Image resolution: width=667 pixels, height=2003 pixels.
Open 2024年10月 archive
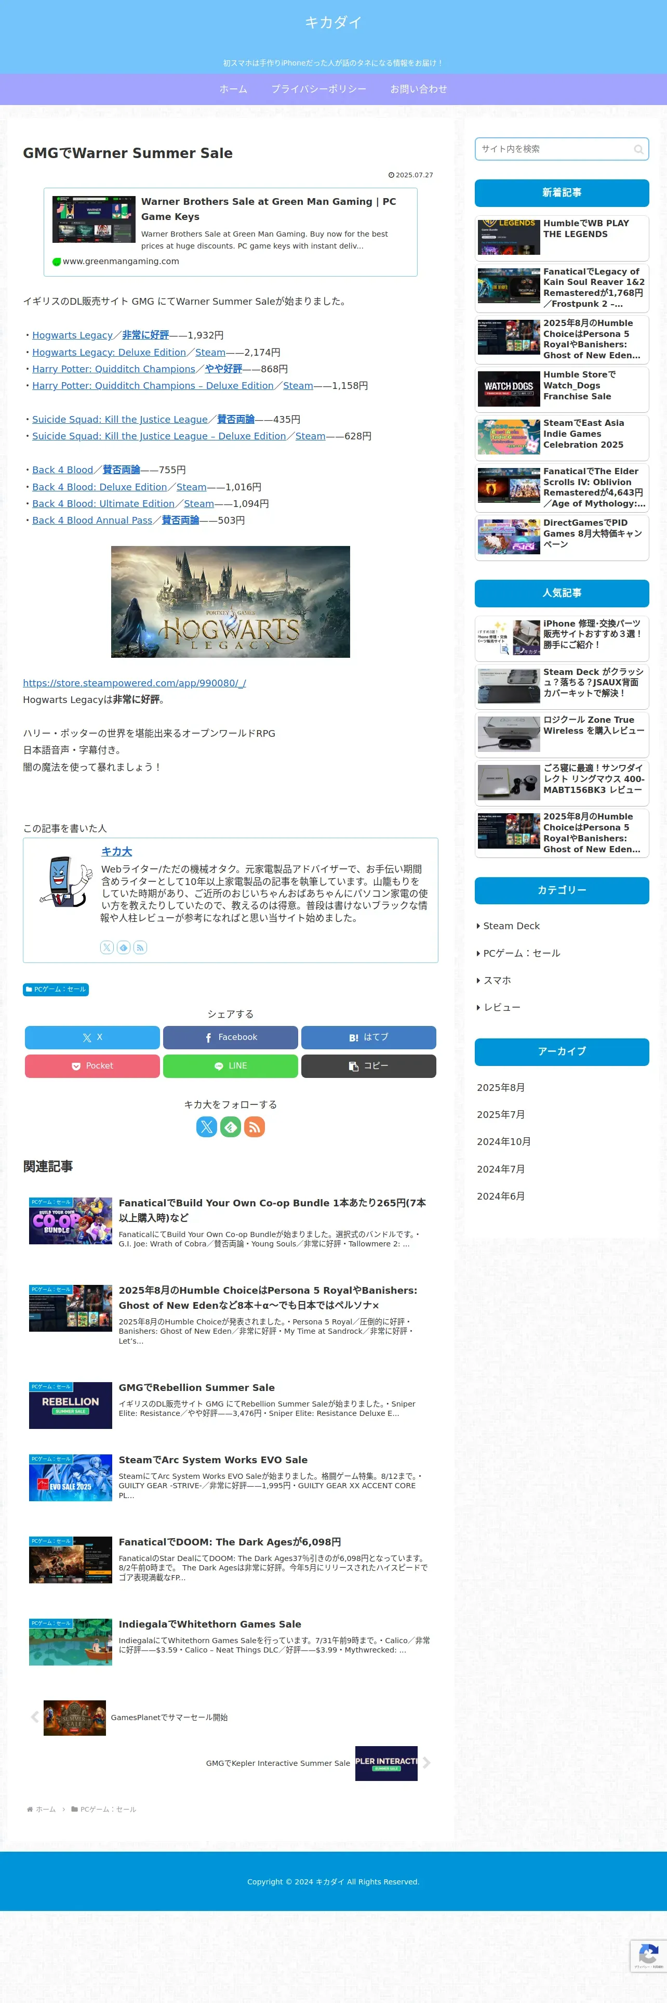click(504, 1141)
